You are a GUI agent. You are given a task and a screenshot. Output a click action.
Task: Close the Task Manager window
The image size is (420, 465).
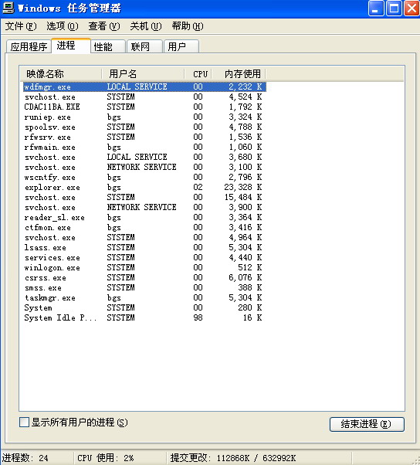pyautogui.click(x=412, y=8)
